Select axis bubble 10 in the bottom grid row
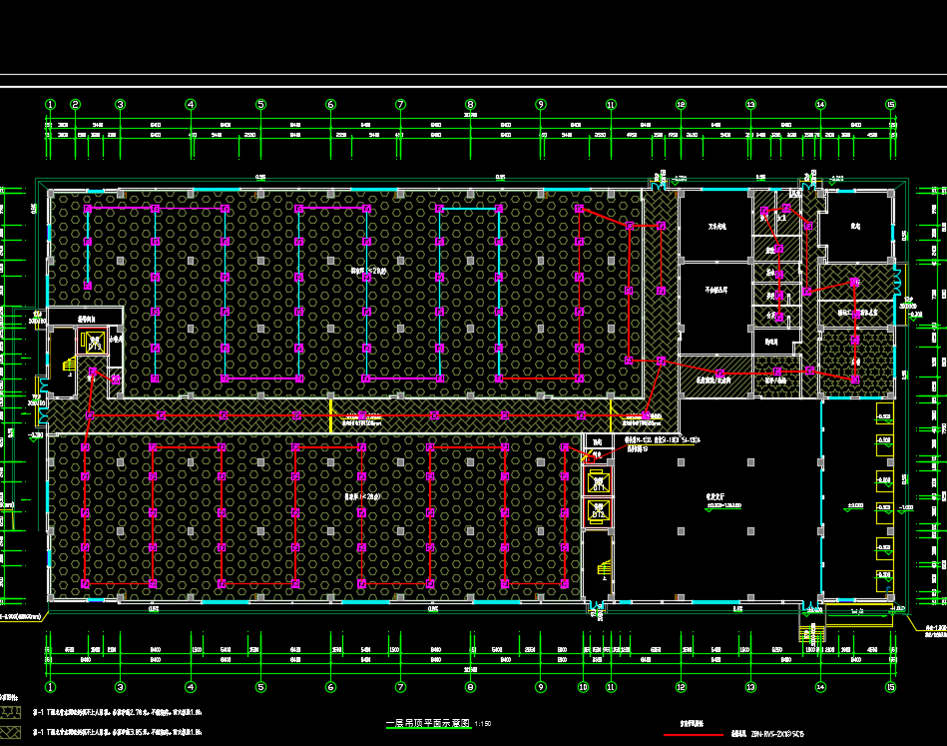947x746 pixels. click(583, 687)
